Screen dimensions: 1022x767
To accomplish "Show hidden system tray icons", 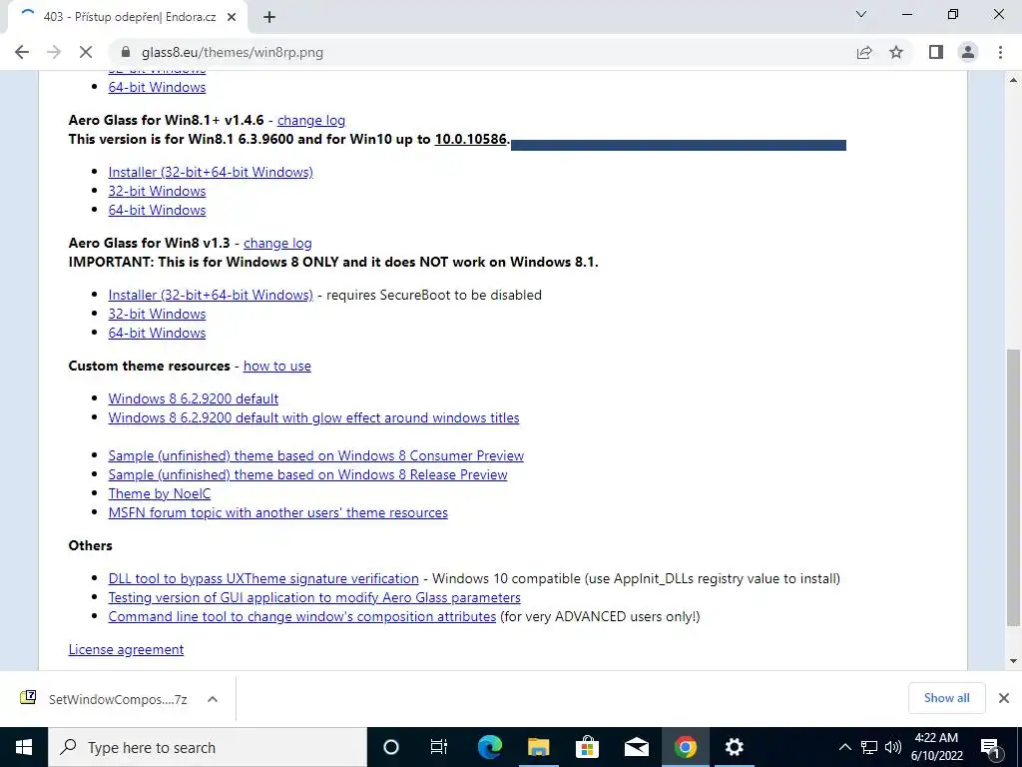I will 844,747.
